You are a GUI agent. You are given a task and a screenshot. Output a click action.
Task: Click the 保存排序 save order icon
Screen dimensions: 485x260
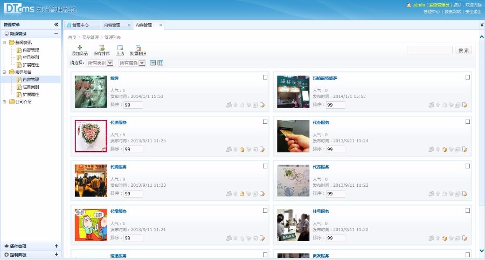(102, 47)
